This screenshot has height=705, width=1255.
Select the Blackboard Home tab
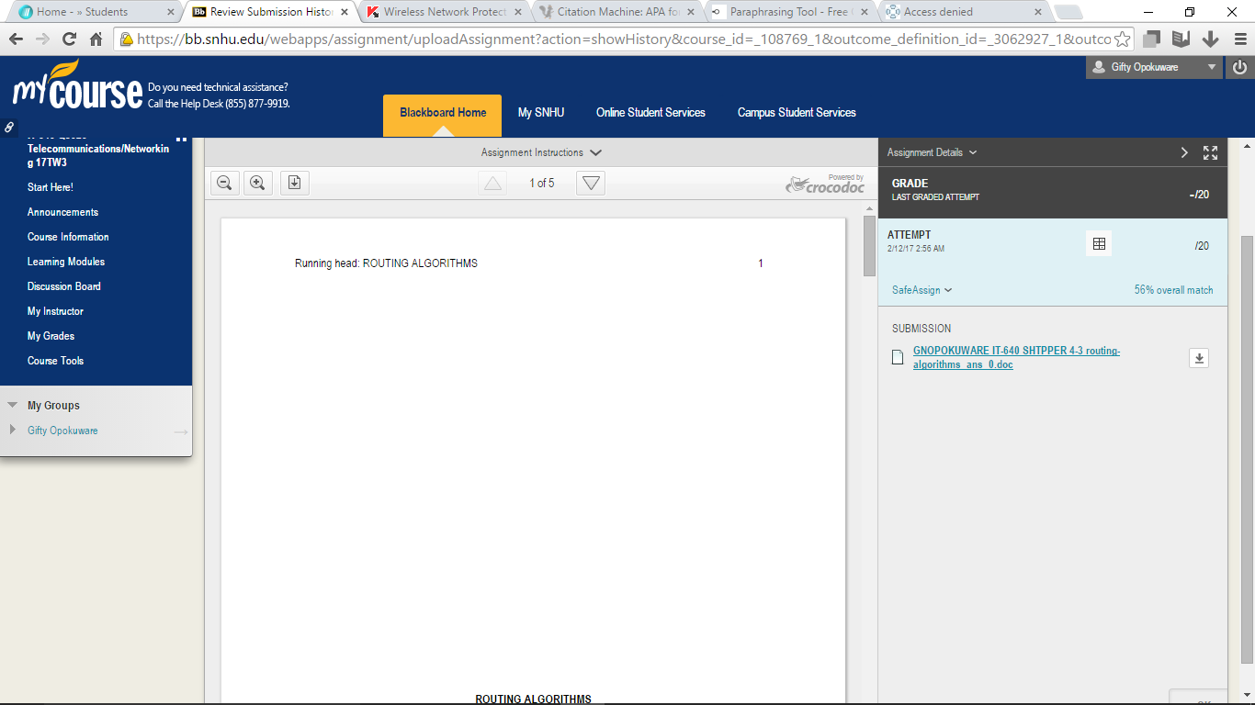pos(442,113)
